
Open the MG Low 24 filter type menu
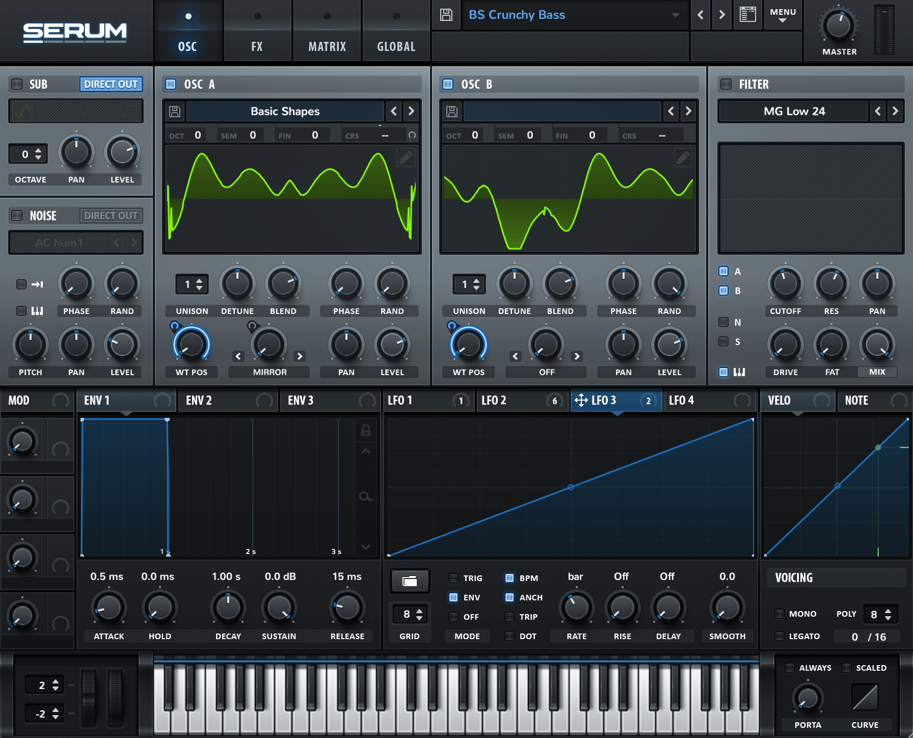794,111
